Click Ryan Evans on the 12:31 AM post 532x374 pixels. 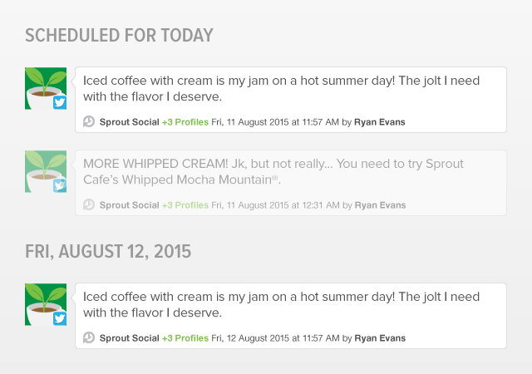click(381, 205)
